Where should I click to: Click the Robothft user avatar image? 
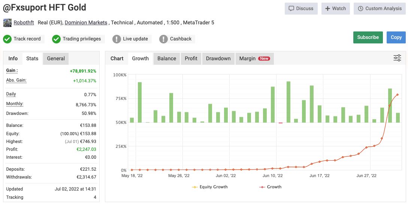[x=7, y=23]
